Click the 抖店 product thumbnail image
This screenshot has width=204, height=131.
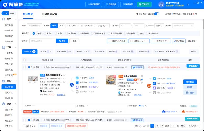(x=33, y=79)
